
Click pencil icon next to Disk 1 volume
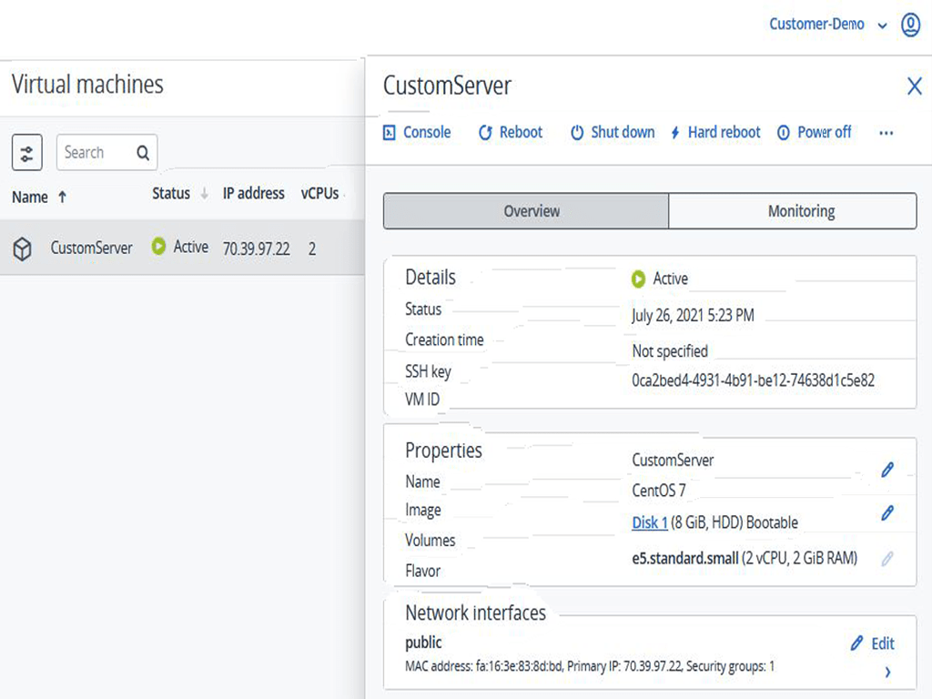tap(887, 513)
